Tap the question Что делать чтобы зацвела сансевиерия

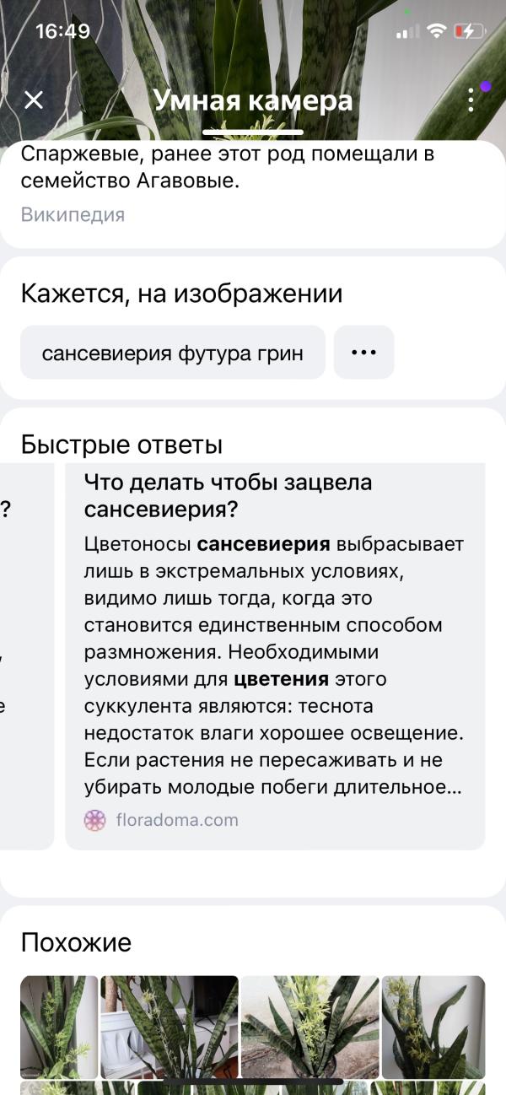click(x=228, y=496)
